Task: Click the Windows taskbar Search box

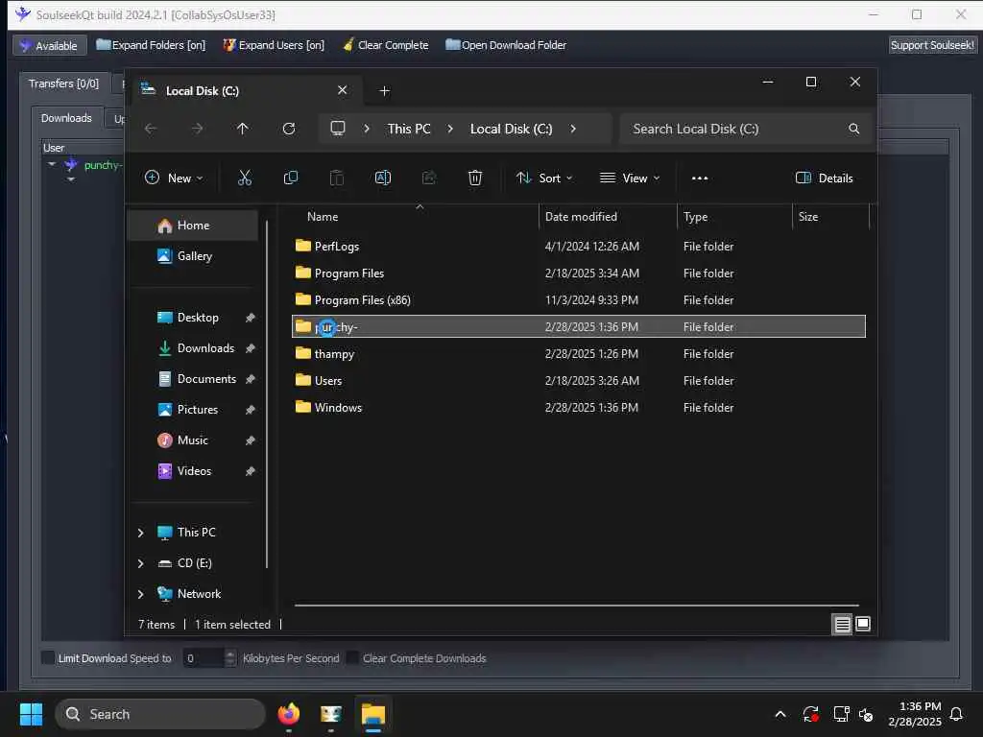Action: pyautogui.click(x=160, y=714)
